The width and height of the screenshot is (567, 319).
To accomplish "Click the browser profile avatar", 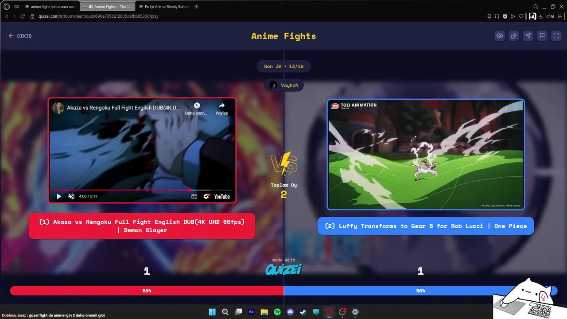I will click(x=532, y=16).
